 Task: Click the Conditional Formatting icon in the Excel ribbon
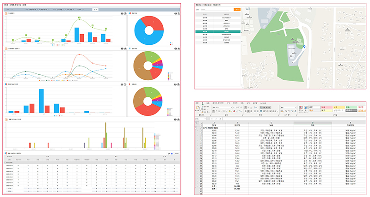pyautogui.click(x=301, y=109)
